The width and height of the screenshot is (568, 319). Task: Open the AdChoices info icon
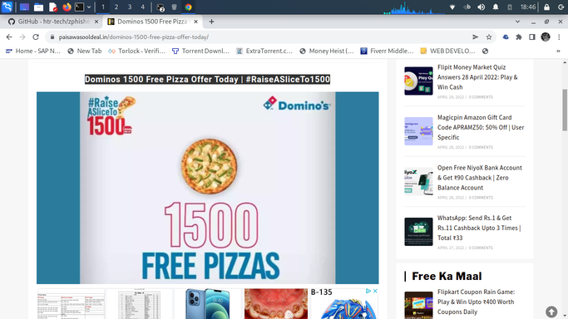coord(368,291)
